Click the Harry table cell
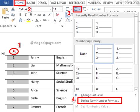This screenshot has width=140, height=112. click(42, 84)
